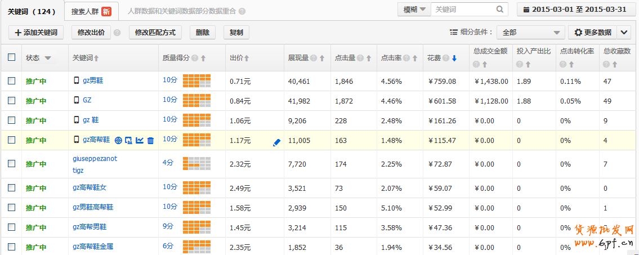Sort by 花费 using the blue down arrow
The height and width of the screenshot is (255, 639).
point(454,58)
